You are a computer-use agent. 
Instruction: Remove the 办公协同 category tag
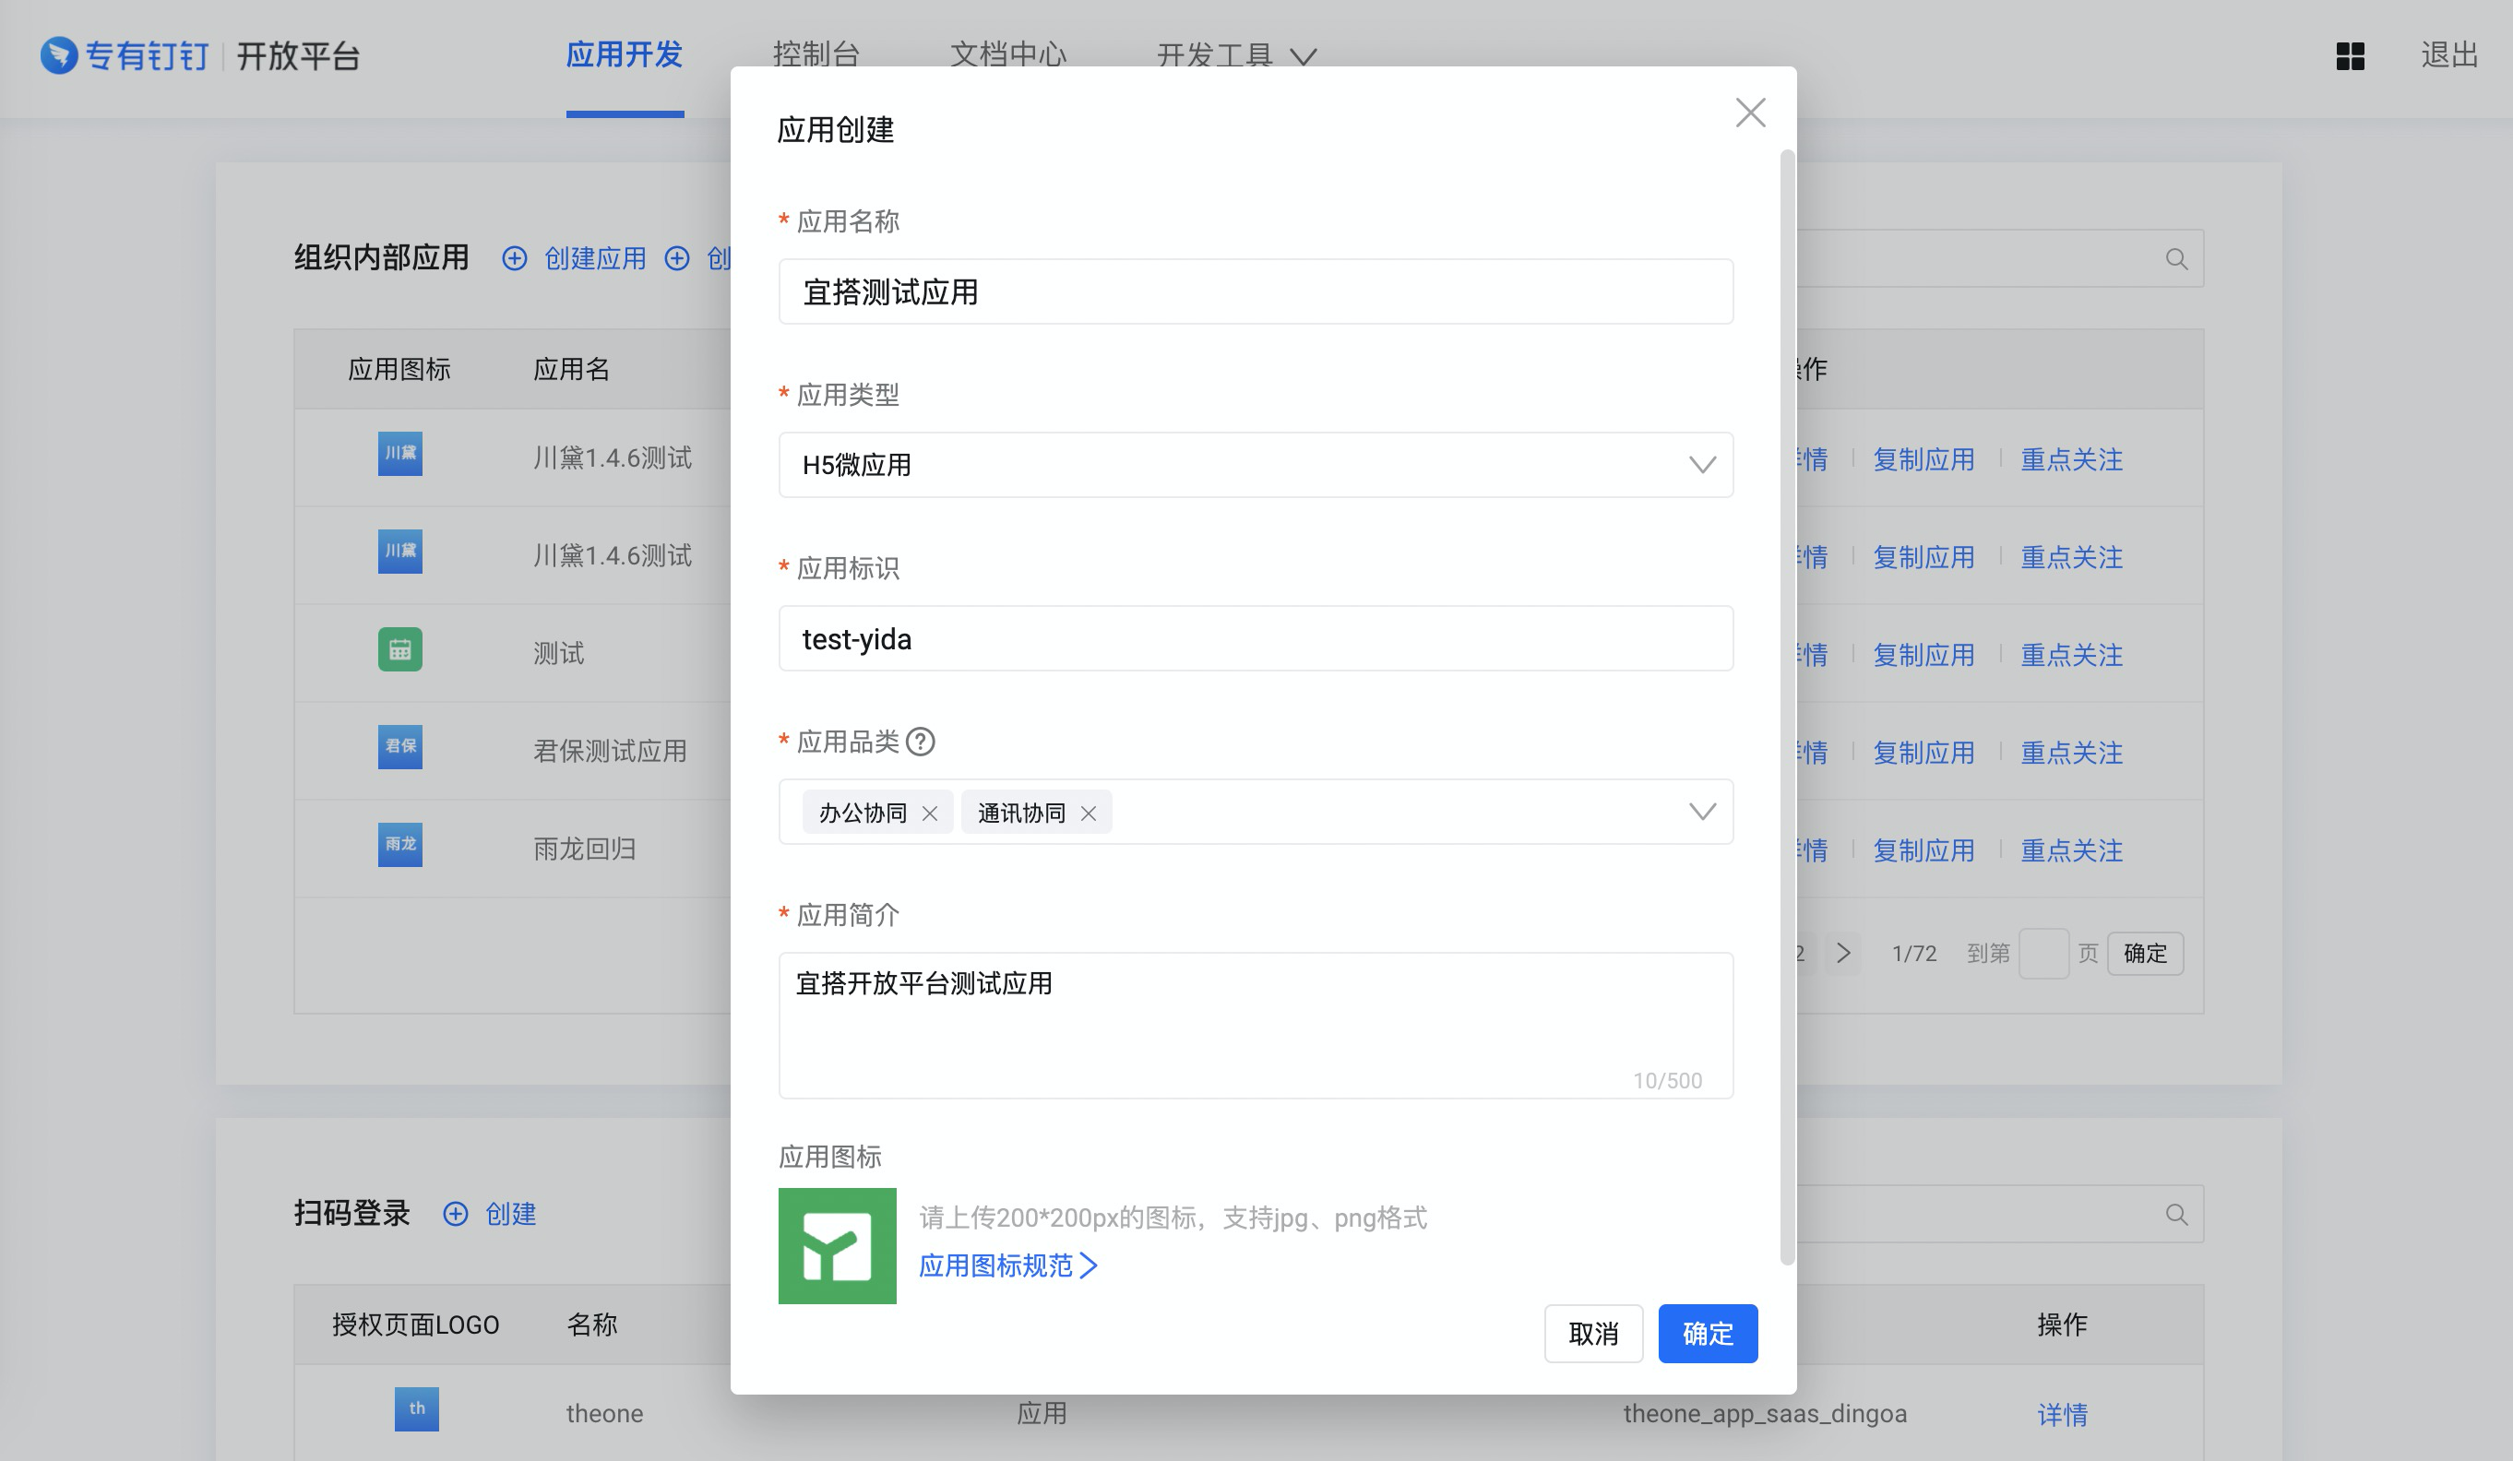929,814
